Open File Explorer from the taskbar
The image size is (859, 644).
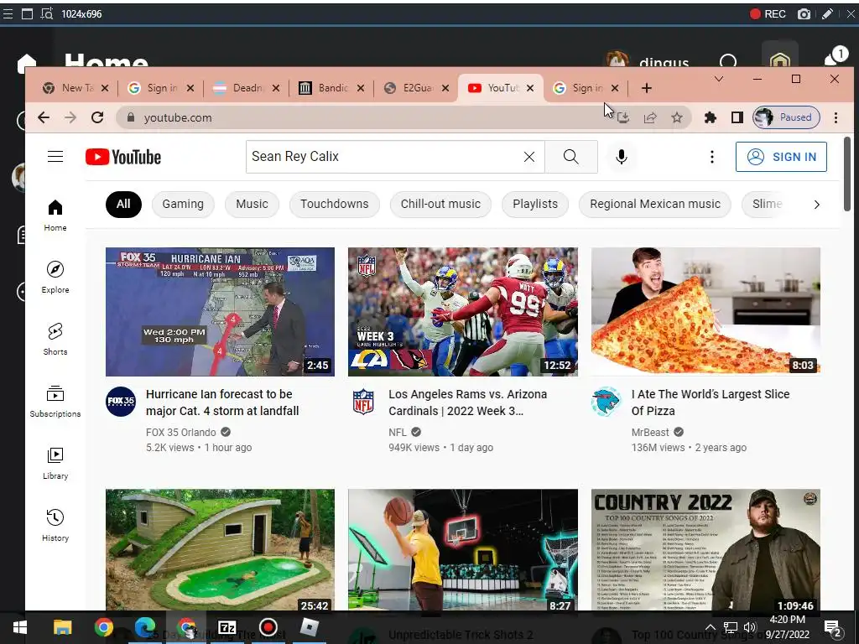tap(62, 627)
